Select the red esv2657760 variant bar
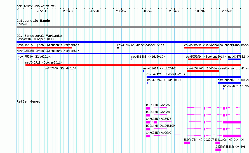The height and width of the screenshot is (153, 249). tap(203, 71)
